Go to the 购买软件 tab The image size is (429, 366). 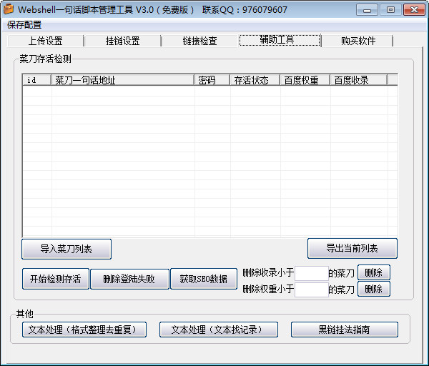[x=358, y=41]
